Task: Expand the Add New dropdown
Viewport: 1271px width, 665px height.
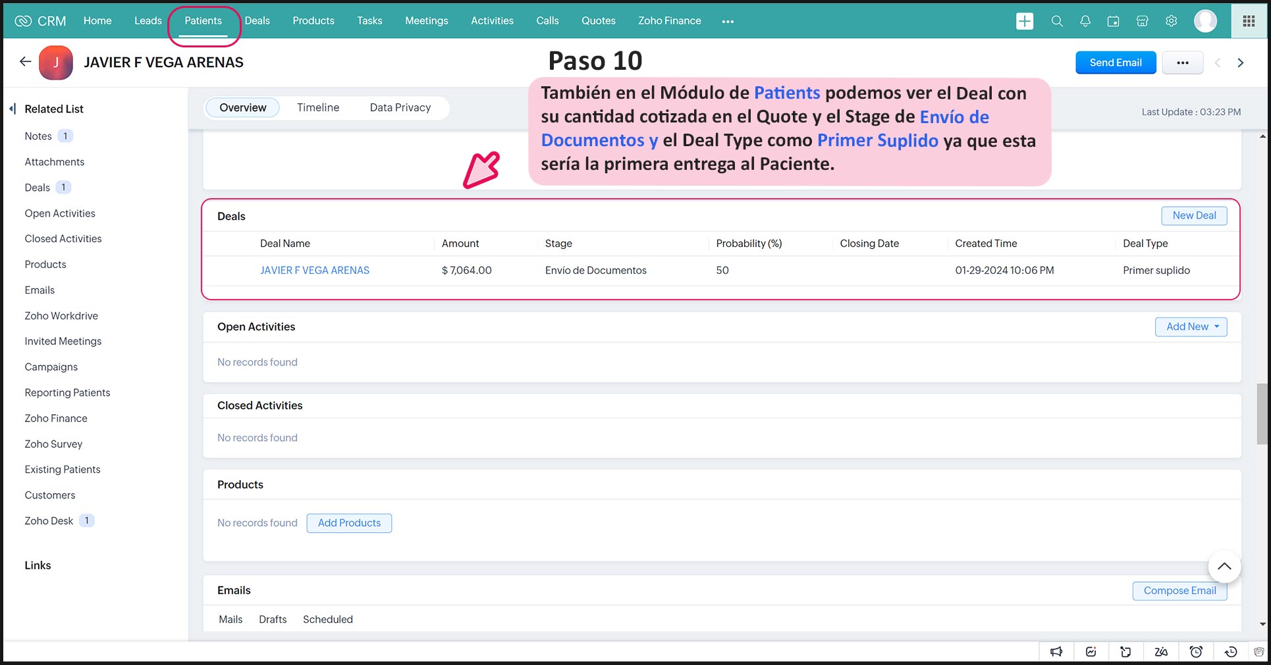Action: pyautogui.click(x=1191, y=327)
